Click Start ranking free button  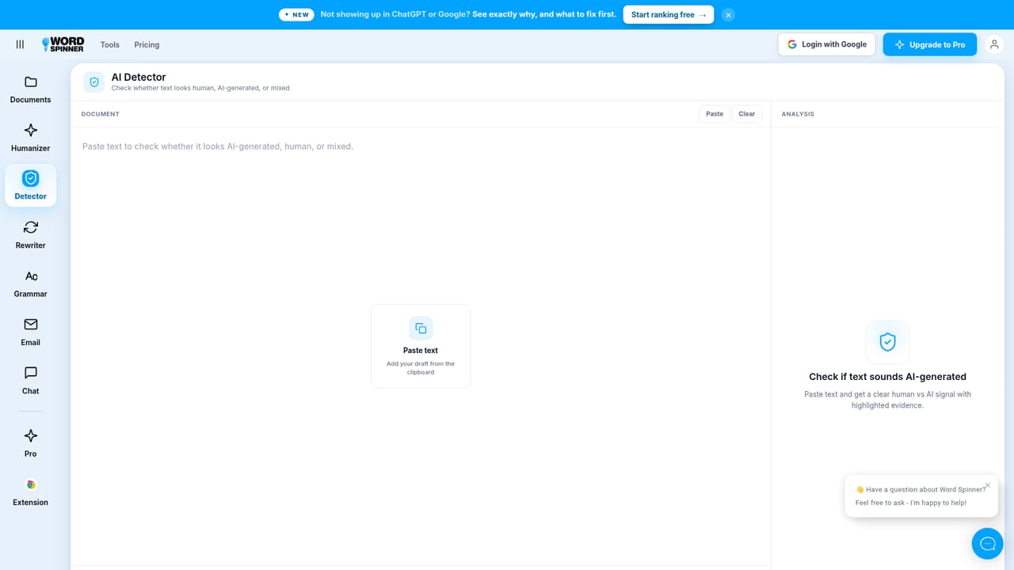click(668, 15)
